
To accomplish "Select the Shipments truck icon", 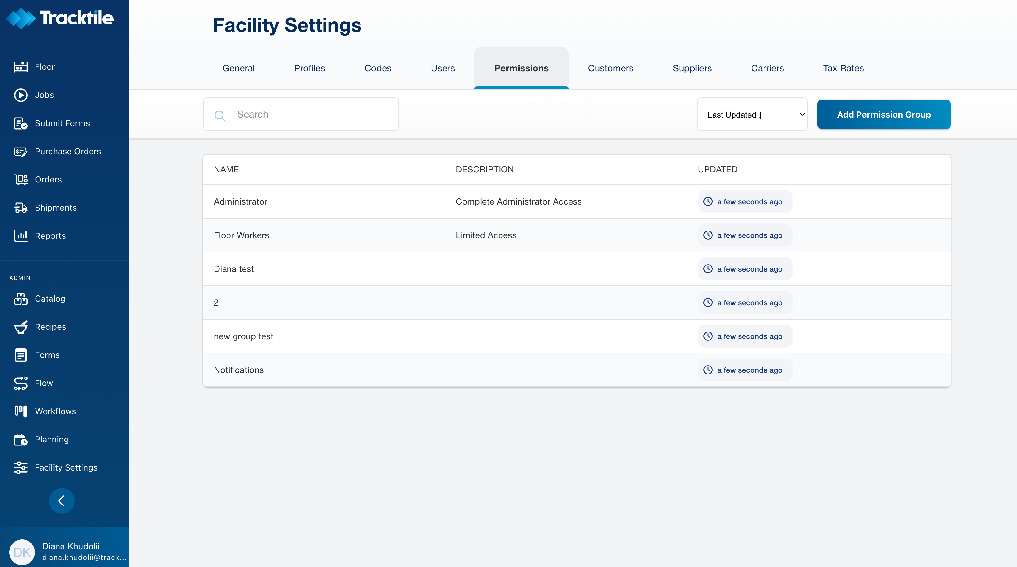I will click(x=21, y=208).
